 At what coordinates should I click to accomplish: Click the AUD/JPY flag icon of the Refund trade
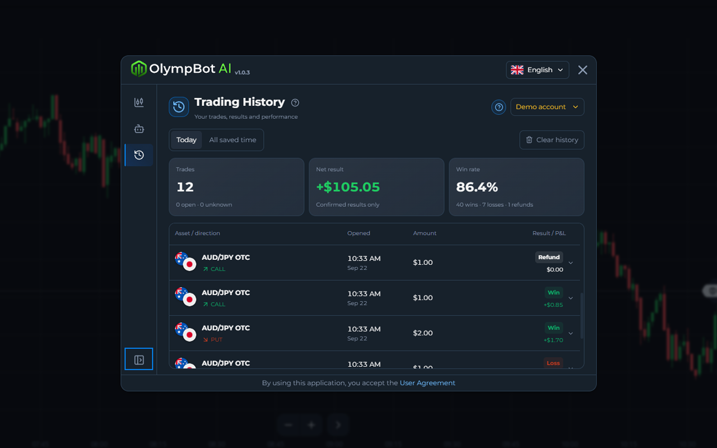(x=185, y=262)
